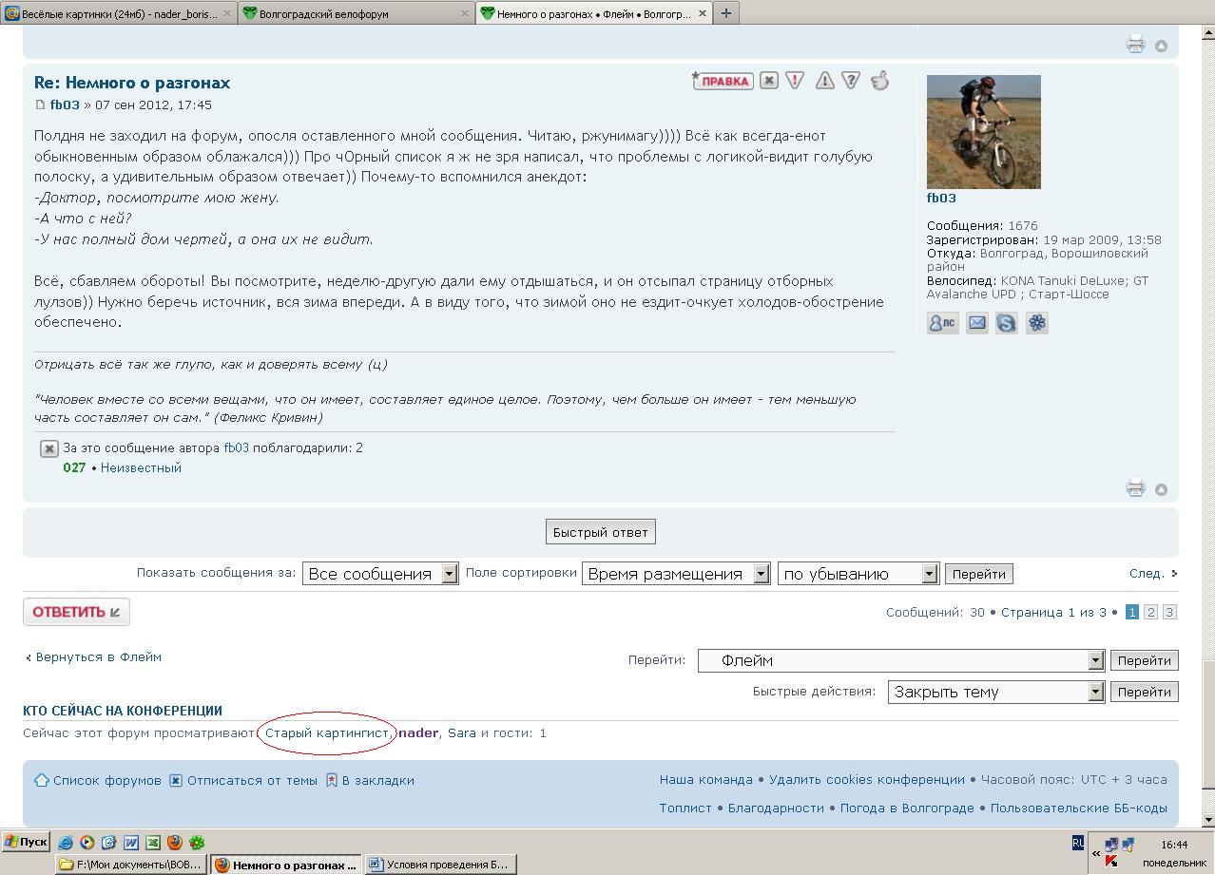Go to page 2 of the topic
The width and height of the screenshot is (1215, 875).
(x=1150, y=612)
